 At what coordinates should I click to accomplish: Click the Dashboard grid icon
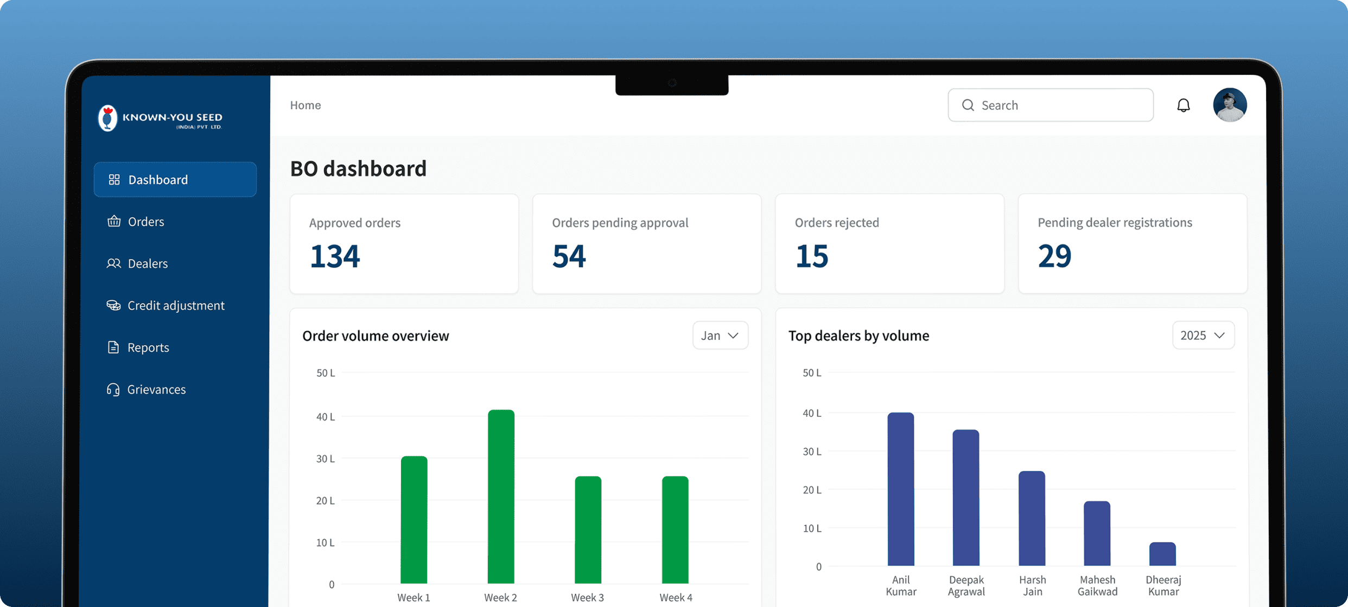[114, 179]
